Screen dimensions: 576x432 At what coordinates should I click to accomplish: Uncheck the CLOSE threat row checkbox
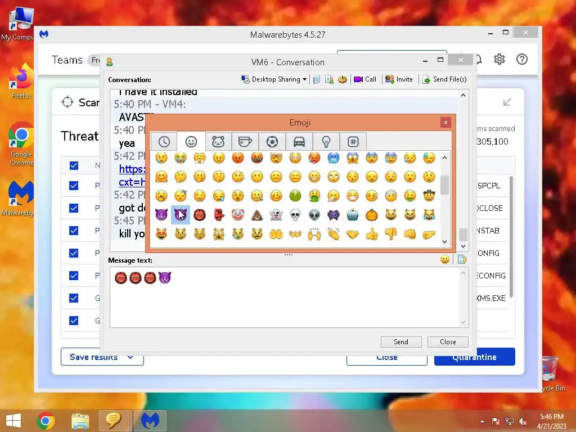coord(74,208)
